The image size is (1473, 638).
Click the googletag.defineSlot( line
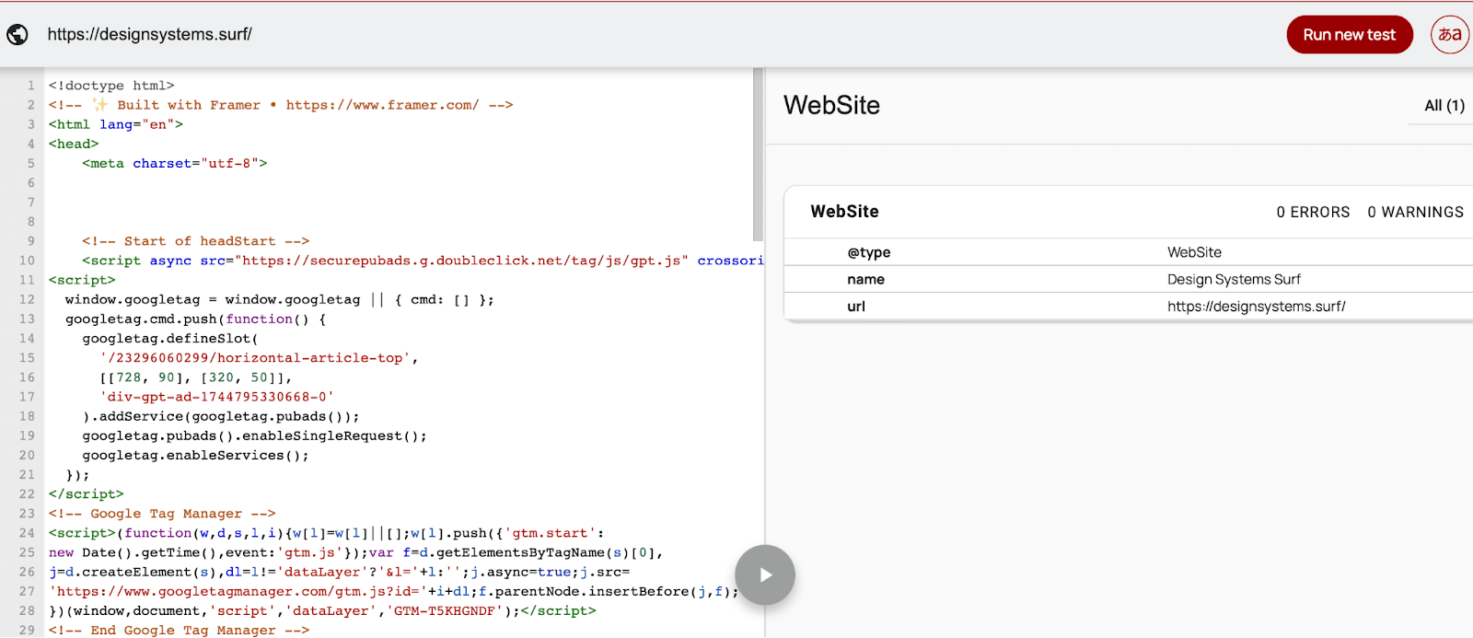pyautogui.click(x=170, y=338)
